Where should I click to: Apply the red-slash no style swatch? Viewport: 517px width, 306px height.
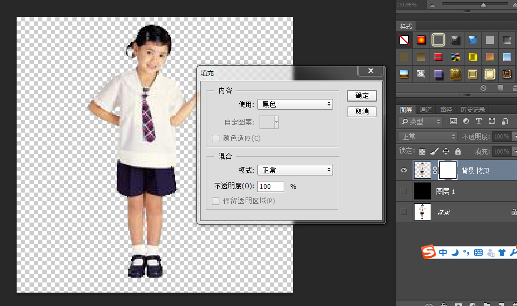click(x=405, y=40)
